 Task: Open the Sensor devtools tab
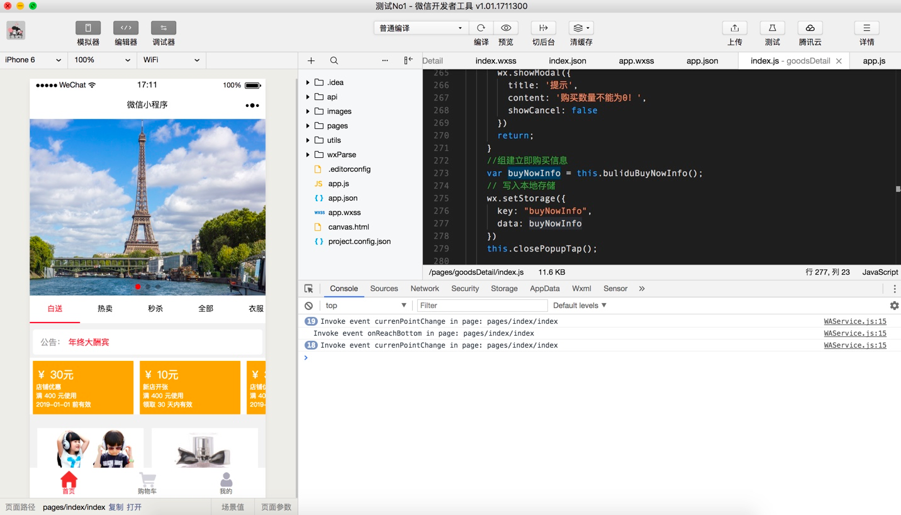pos(615,289)
